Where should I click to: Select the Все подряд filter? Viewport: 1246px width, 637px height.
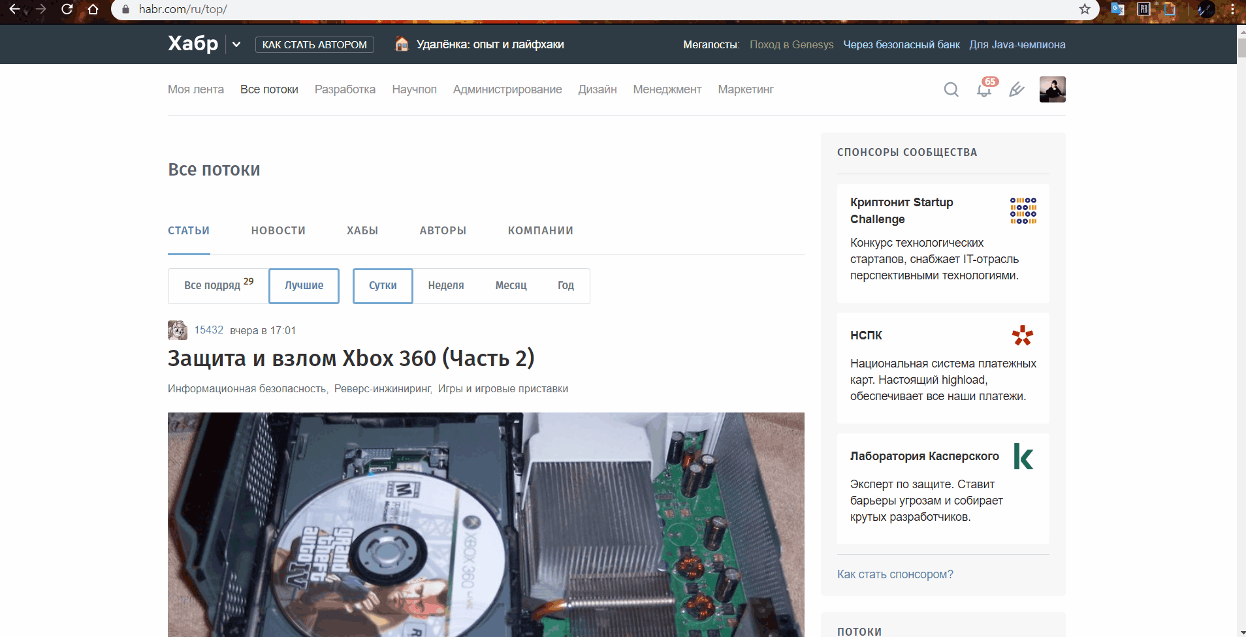pos(219,286)
